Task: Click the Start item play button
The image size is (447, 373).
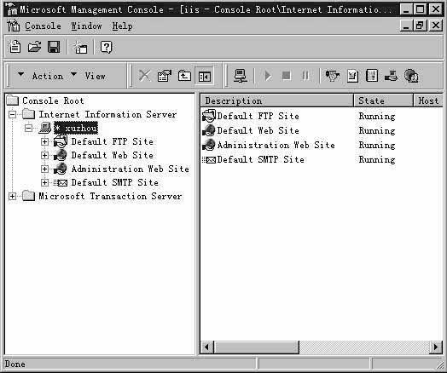Action: [268, 76]
